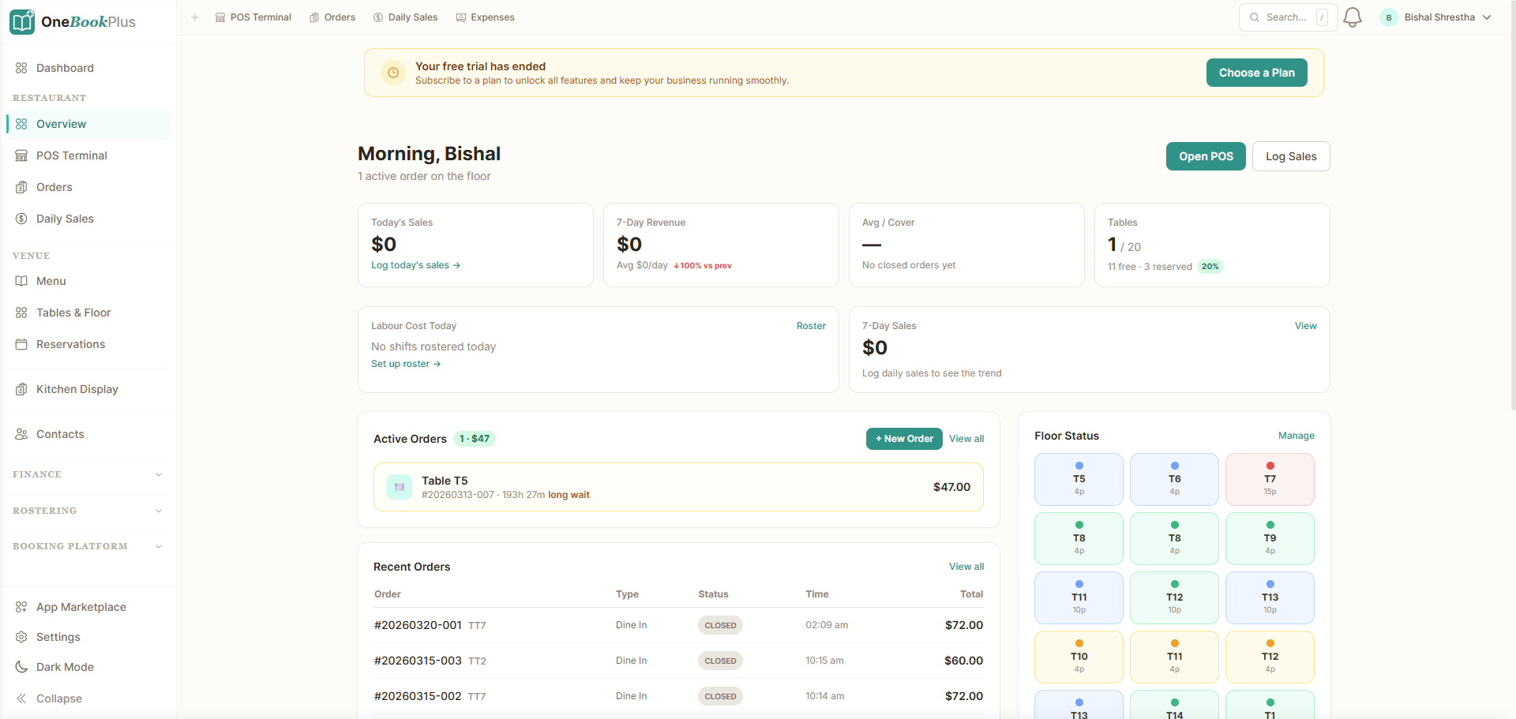1516x719 pixels.
Task: Expand the Booking Platform section
Action: point(87,546)
